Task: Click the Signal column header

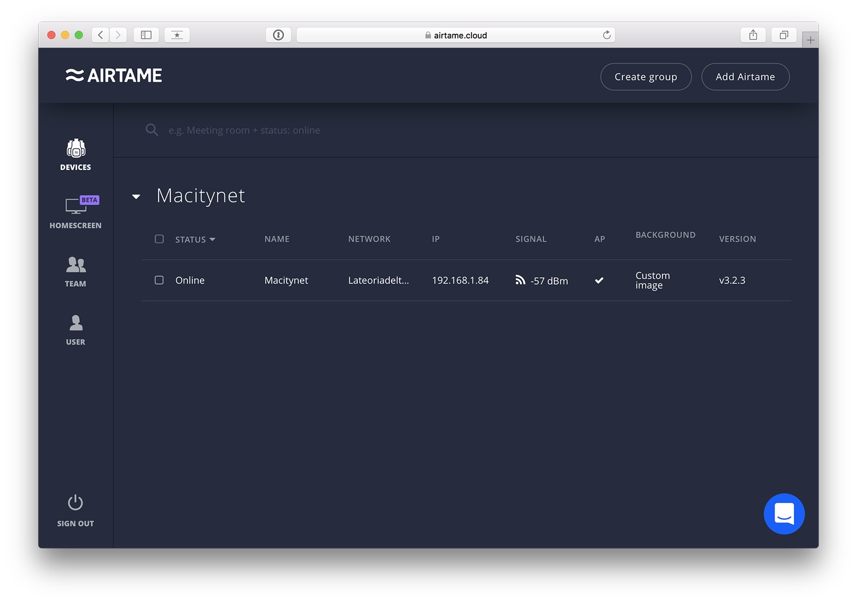Action: (x=531, y=239)
